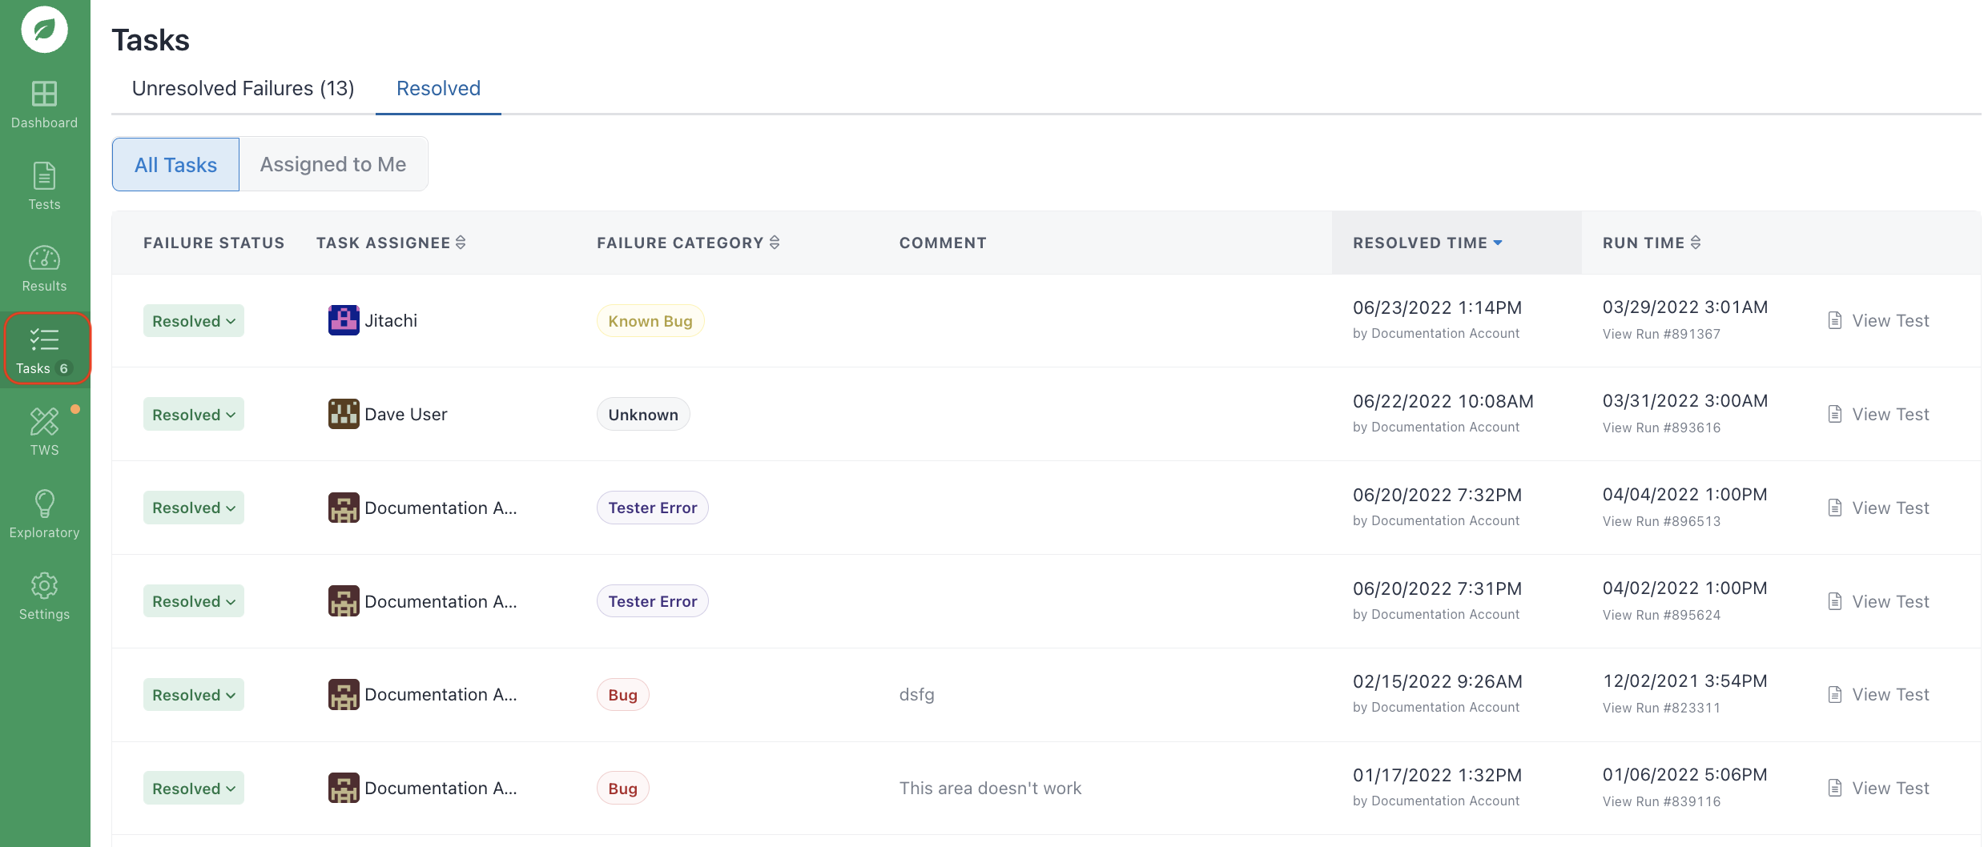Screen dimensions: 1988x847
Task: Click Dave User's avatar icon
Action: (344, 414)
